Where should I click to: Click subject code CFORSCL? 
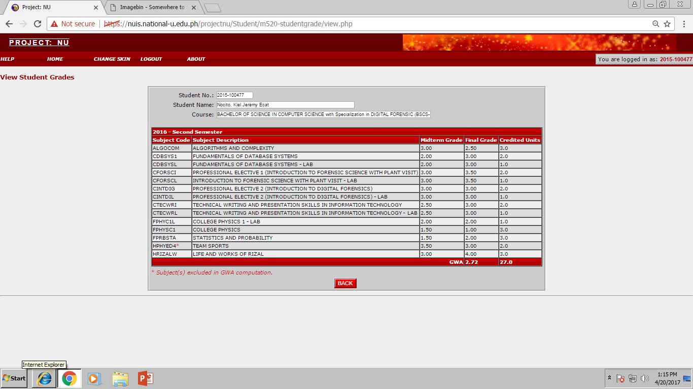tap(165, 181)
